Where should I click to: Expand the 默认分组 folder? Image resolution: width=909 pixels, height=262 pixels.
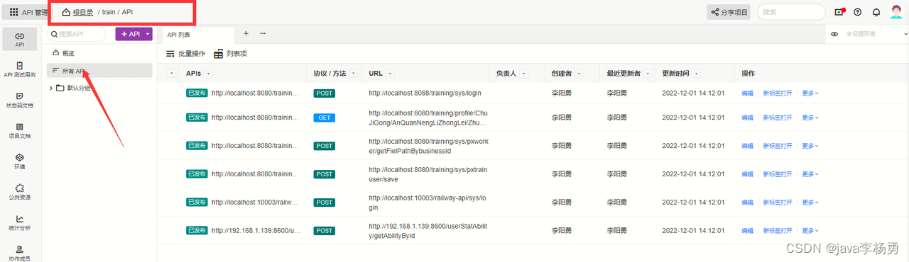point(51,88)
